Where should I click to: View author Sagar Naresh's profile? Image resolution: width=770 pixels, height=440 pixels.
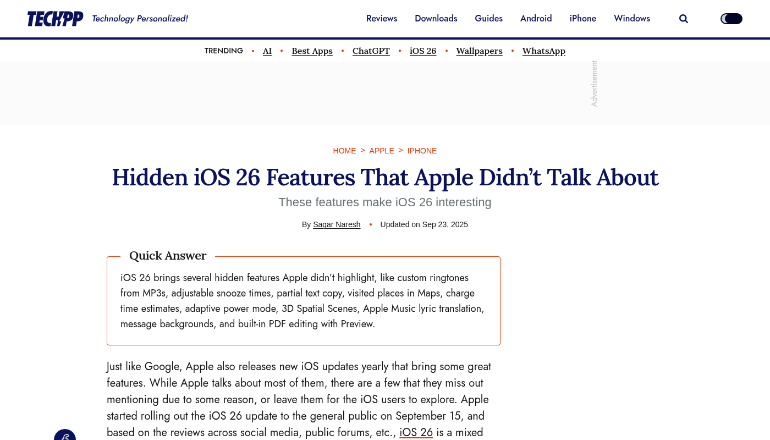[x=337, y=224]
